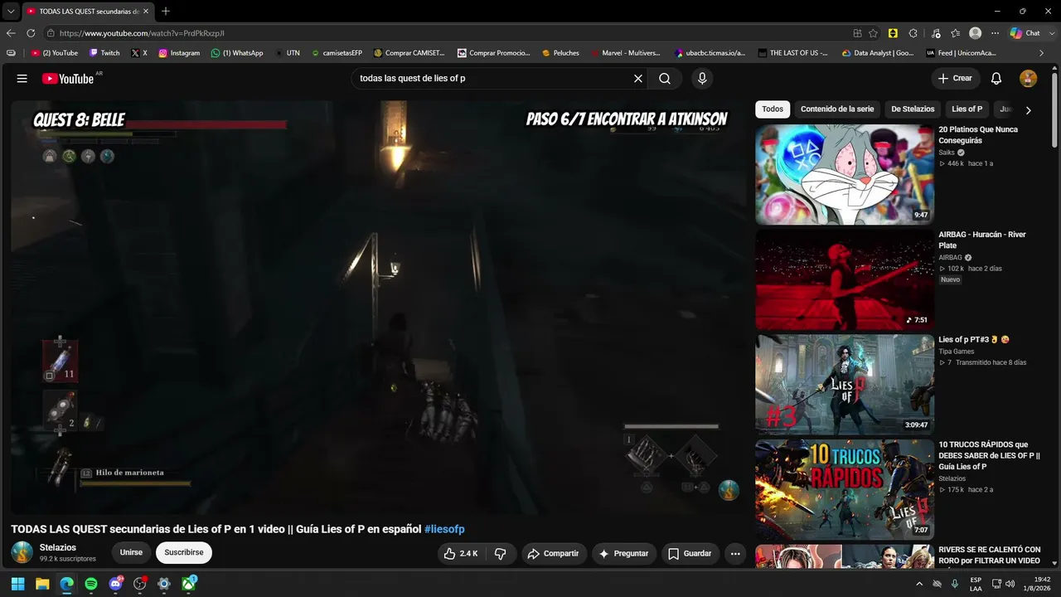Viewport: 1061px width, 597px height.
Task: Open the Xbox app from the taskbar
Action: click(189, 584)
